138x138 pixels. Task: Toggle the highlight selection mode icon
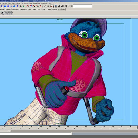pos(24,6)
